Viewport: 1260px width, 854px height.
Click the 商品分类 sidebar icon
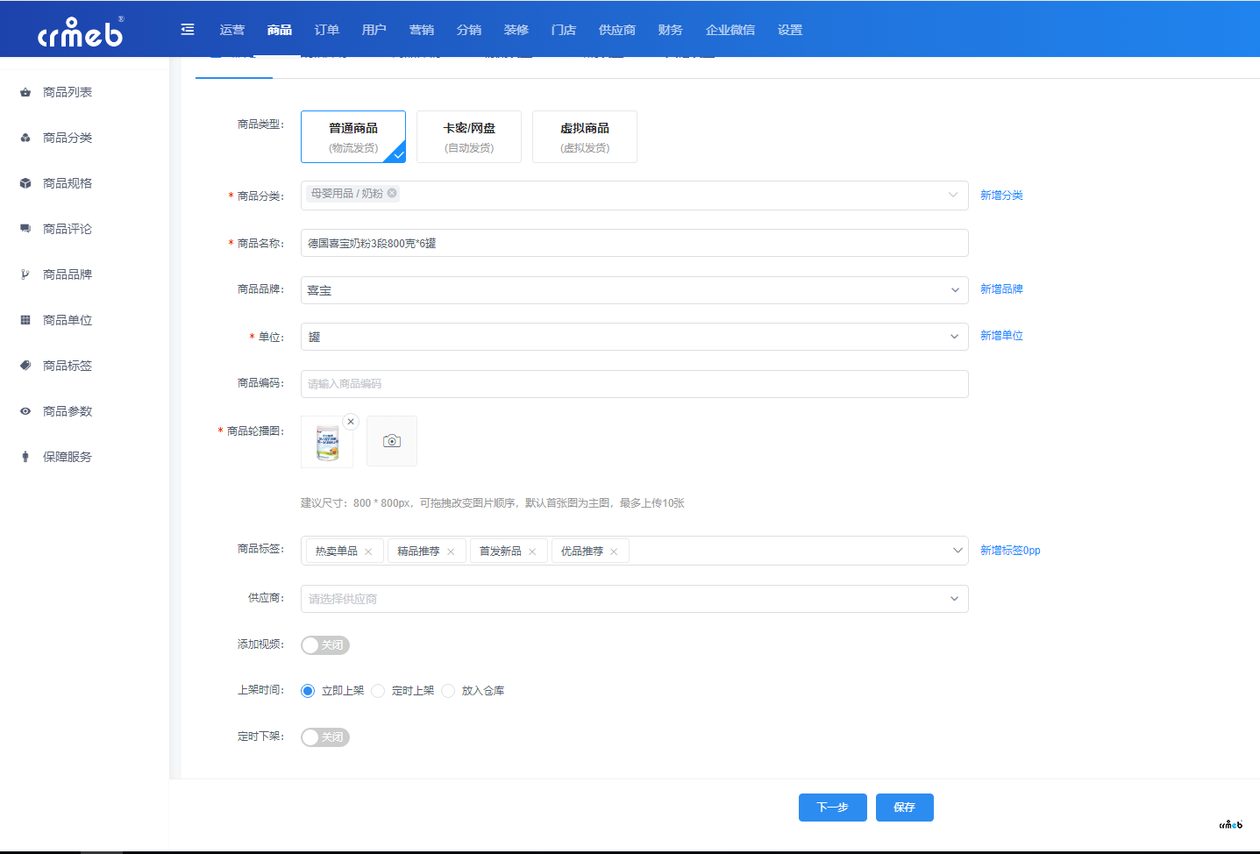25,138
